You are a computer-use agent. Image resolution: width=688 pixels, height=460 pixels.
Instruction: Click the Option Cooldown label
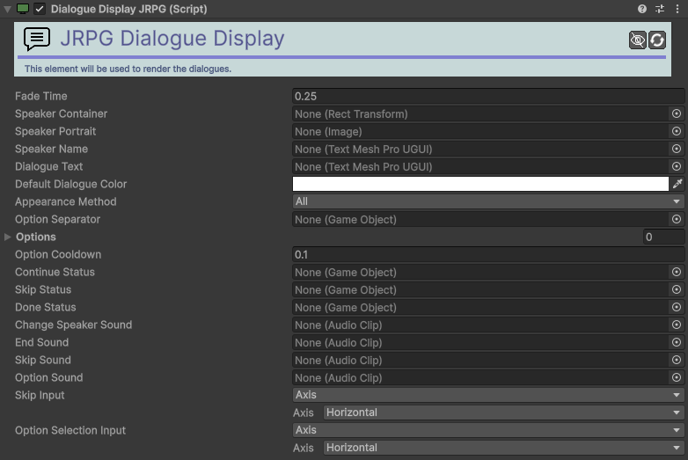(58, 254)
